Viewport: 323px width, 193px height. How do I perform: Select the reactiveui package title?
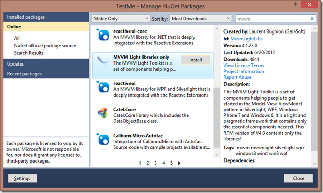click(124, 83)
